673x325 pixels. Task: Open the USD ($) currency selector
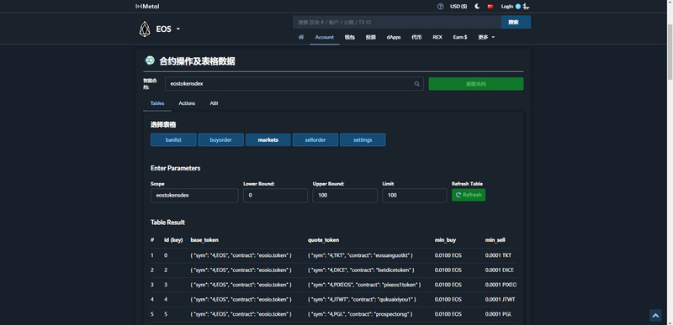(x=458, y=7)
